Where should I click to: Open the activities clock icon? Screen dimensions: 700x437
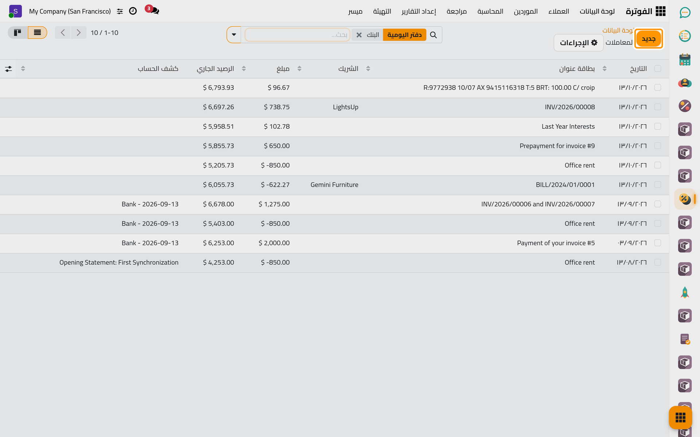tap(133, 11)
